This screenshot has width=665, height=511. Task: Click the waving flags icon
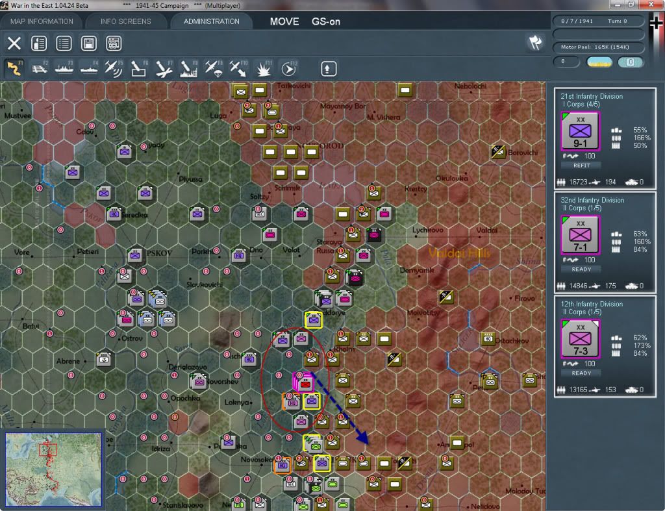(535, 42)
